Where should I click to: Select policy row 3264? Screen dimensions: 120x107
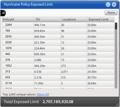(58, 25)
